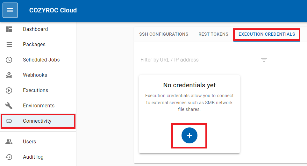The image size is (307, 166).
Task: Switch to the SSH Configurations tab
Action: [x=164, y=34]
